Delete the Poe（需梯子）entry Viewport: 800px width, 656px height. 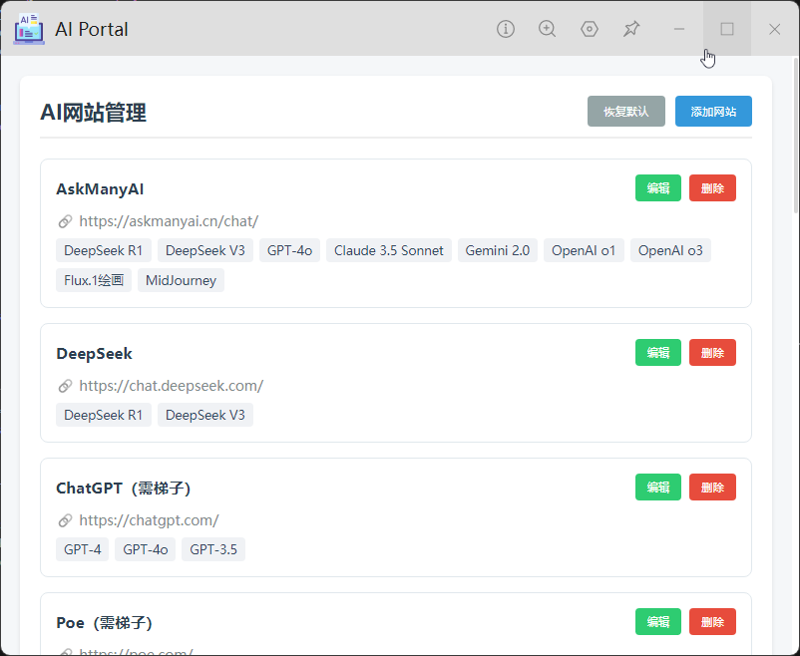(x=712, y=622)
